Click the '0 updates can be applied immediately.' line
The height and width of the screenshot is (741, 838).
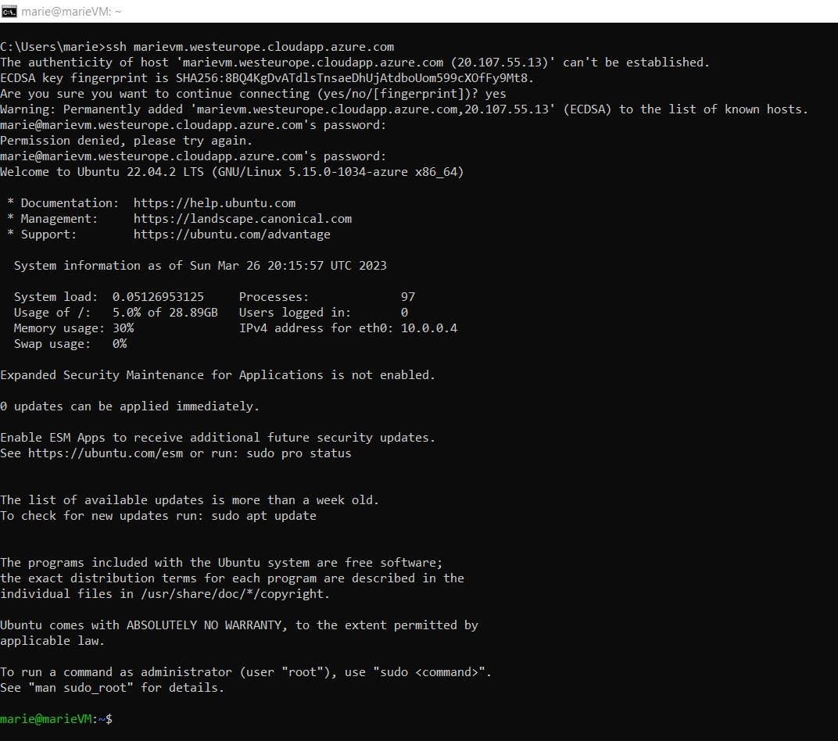pos(130,406)
